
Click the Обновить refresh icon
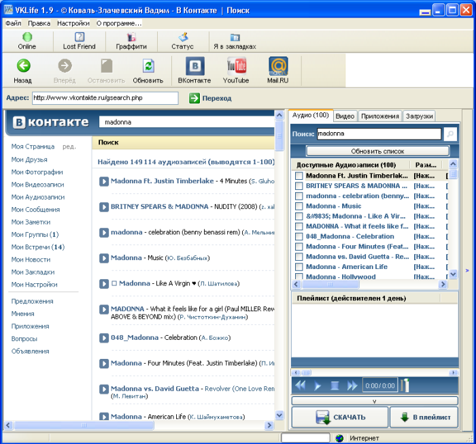click(x=148, y=66)
